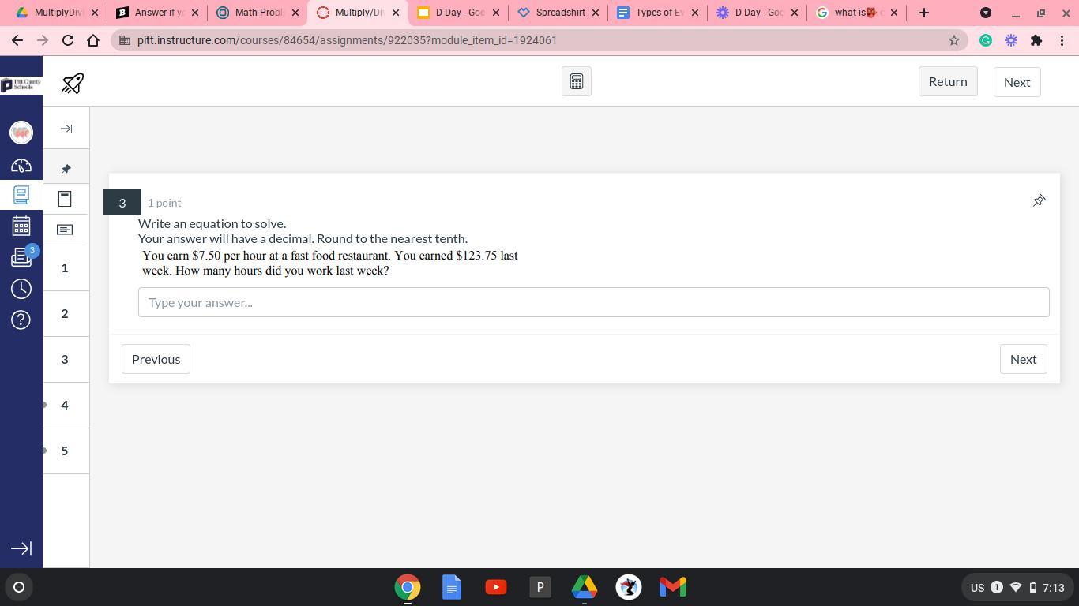Open ChromeOS launcher circle
This screenshot has height=606, width=1079.
(x=19, y=587)
